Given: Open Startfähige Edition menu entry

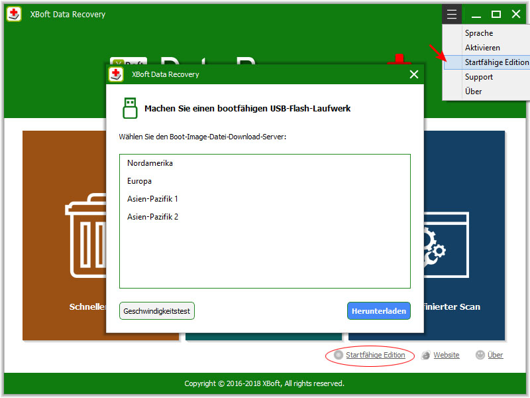Looking at the screenshot, I should pos(487,62).
